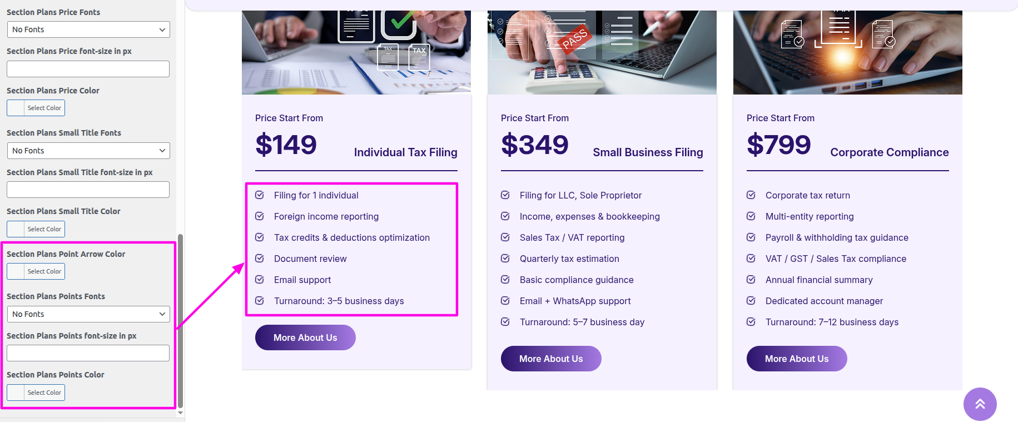Click the check icon beside 'Multi-entity reporting'
The height and width of the screenshot is (422, 1018).
[x=751, y=216]
